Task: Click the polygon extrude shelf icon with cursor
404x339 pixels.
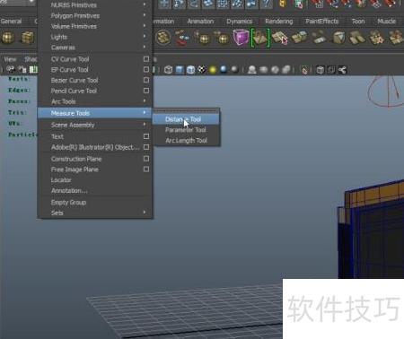Action: pyautogui.click(x=279, y=38)
